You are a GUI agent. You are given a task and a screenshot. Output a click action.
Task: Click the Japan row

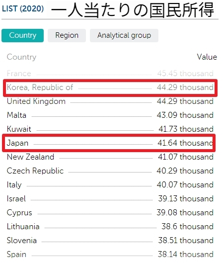pyautogui.click(x=110, y=143)
